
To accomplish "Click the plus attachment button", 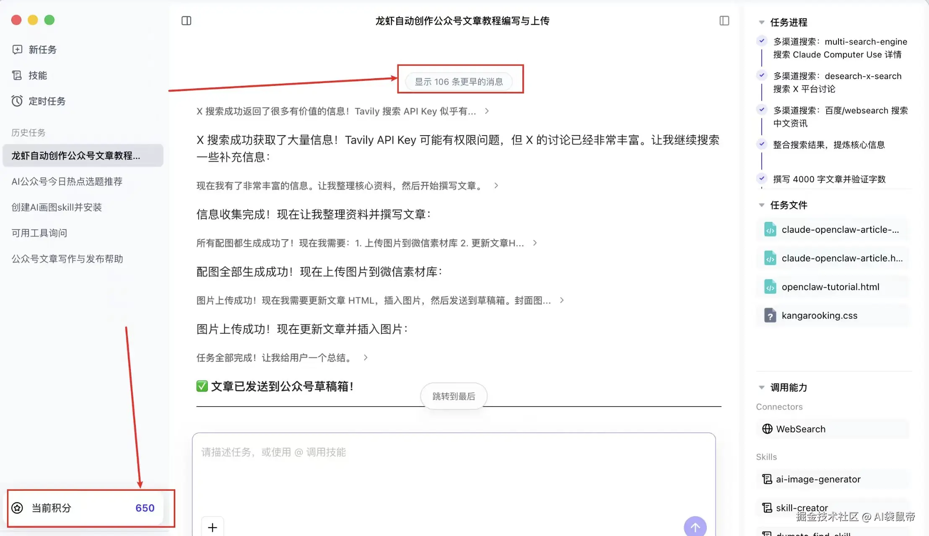I will 213,527.
